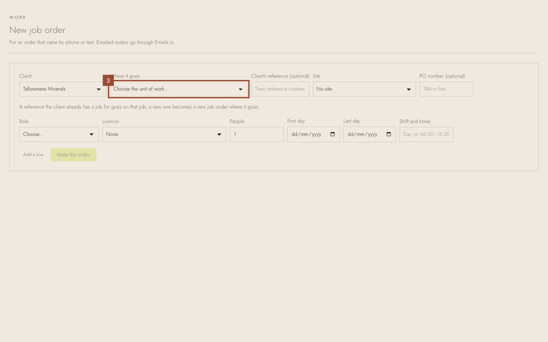The width and height of the screenshot is (548, 342).
Task: Open the Site dropdown showing No site
Action: coord(364,89)
